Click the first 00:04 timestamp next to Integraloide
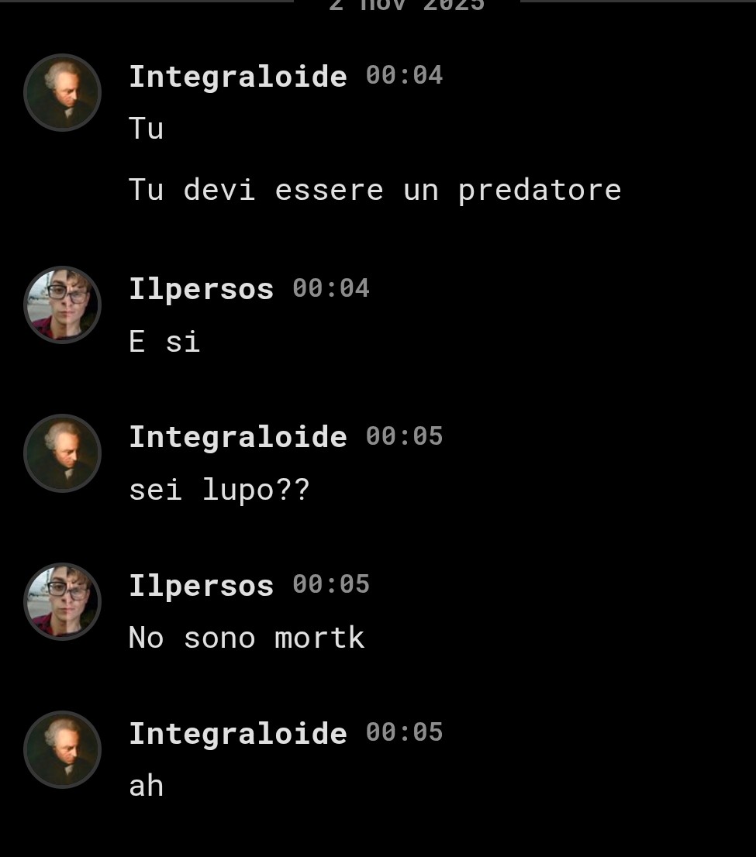This screenshot has height=857, width=756. pyautogui.click(x=404, y=75)
